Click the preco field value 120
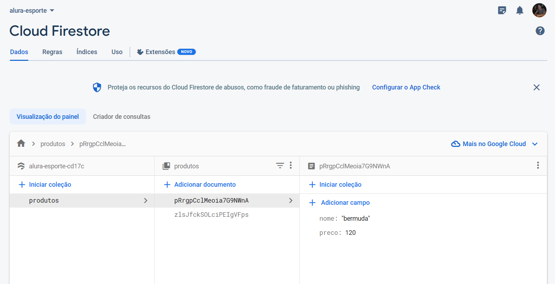 pyautogui.click(x=350, y=233)
